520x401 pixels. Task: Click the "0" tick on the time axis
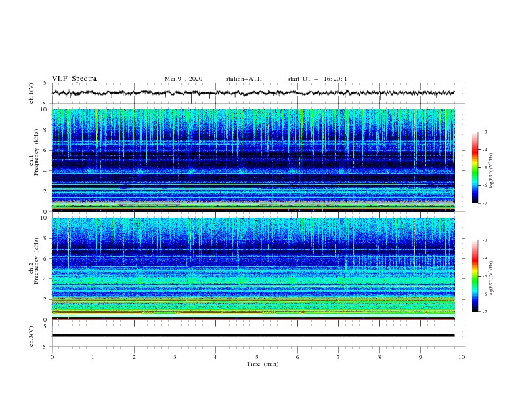click(52, 357)
